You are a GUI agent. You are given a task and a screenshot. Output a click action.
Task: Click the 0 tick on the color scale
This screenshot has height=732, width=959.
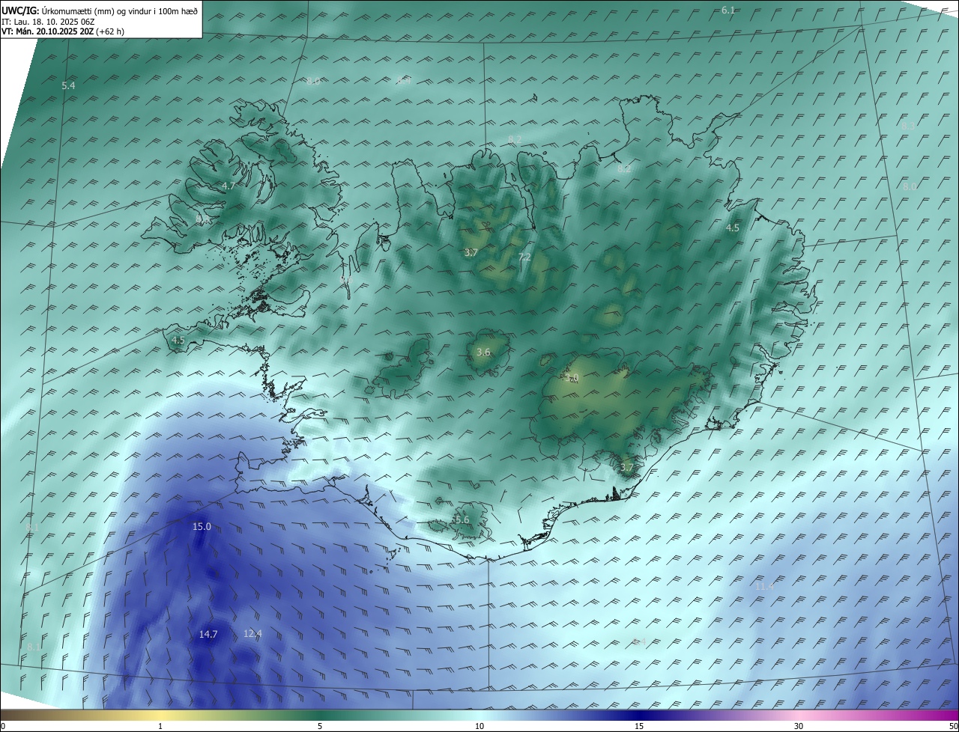click(3, 726)
